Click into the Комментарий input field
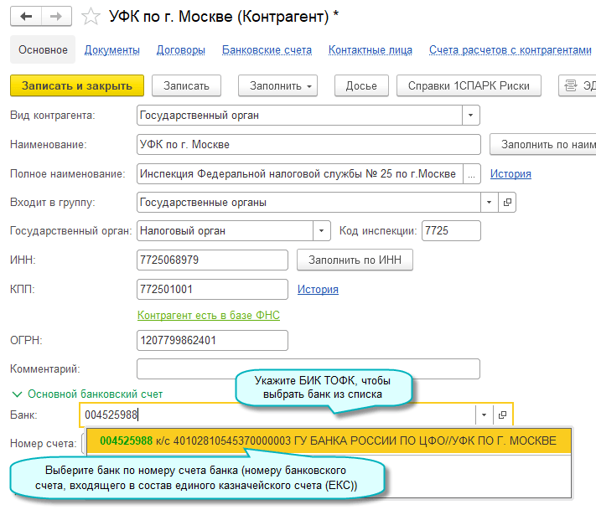The height and width of the screenshot is (510, 596). [308, 368]
